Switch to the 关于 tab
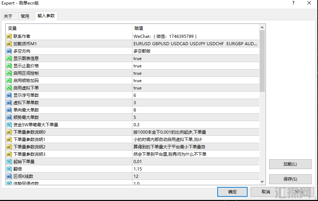The image size is (318, 201). [x=8, y=16]
